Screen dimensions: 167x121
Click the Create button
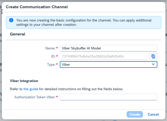135,114
